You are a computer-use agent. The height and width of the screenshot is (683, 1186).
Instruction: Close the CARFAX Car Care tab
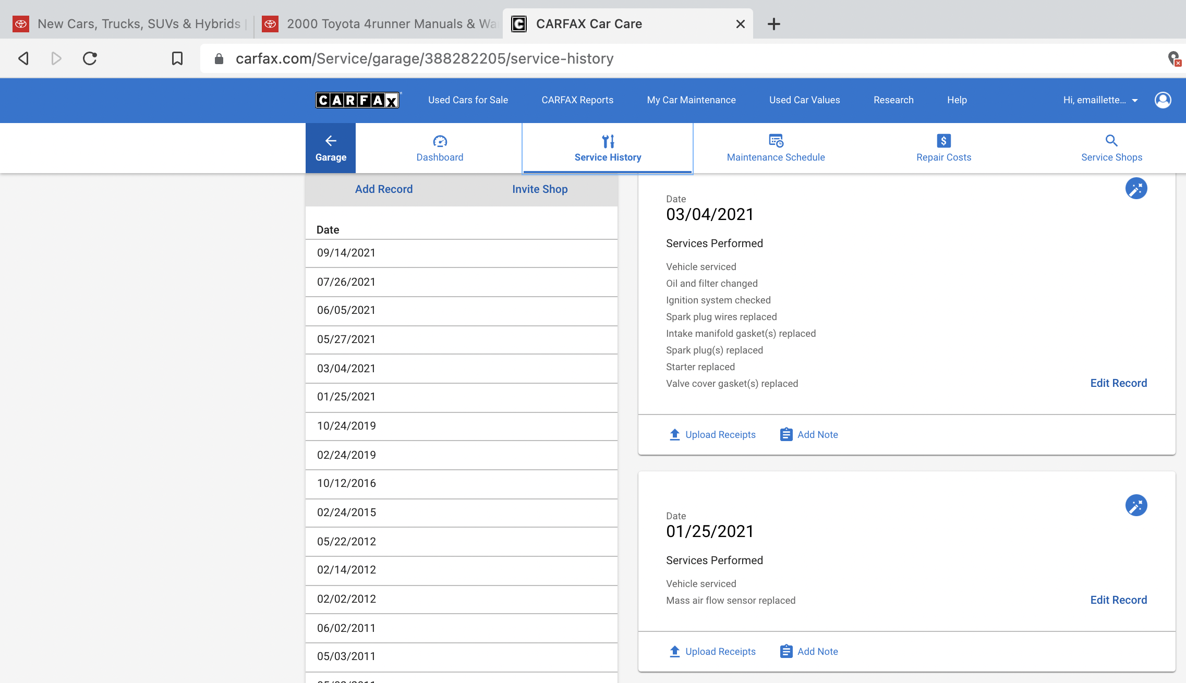coord(740,24)
